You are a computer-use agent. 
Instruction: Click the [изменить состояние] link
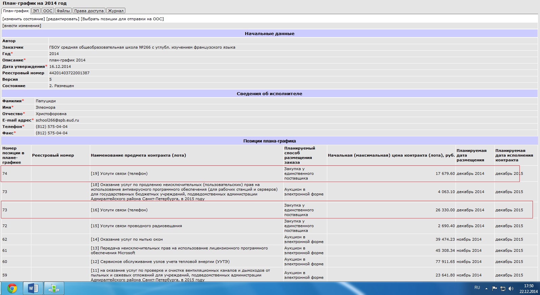point(24,19)
